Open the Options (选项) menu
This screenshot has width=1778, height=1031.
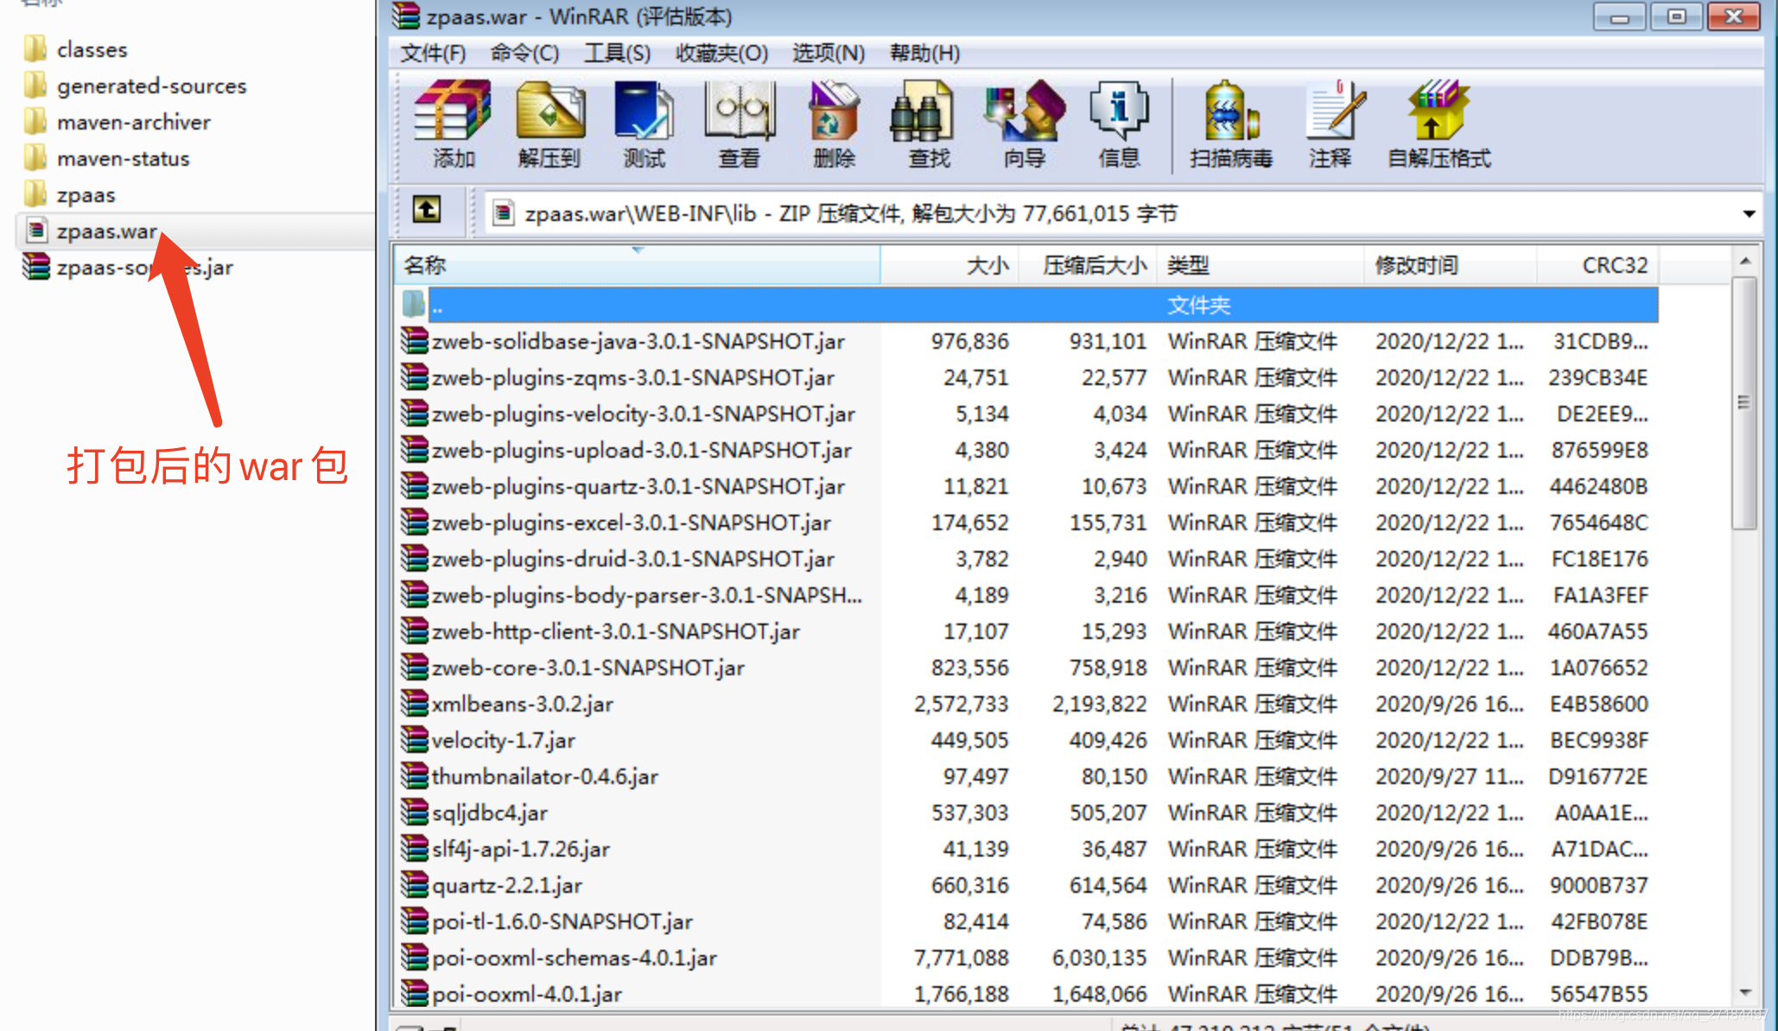tap(828, 54)
